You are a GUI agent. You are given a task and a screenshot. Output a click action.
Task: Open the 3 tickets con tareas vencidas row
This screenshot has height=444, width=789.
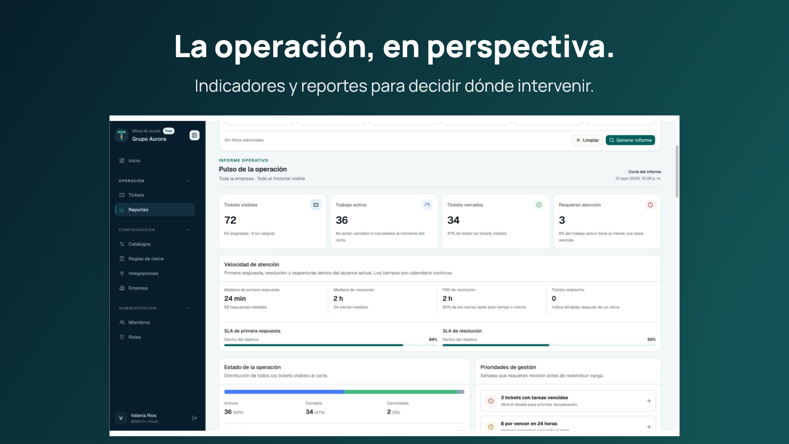(x=568, y=401)
